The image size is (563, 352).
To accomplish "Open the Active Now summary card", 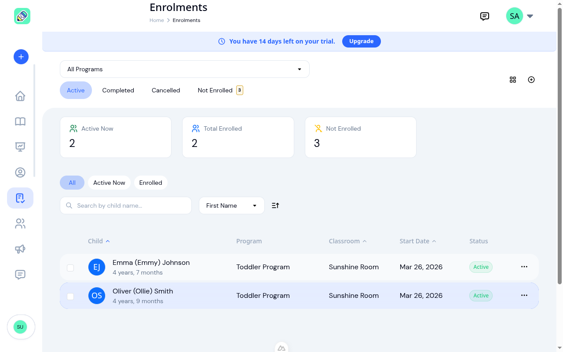I will (x=116, y=137).
